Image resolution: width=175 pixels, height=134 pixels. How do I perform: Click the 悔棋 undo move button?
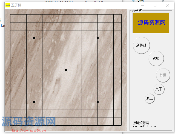[163, 75]
